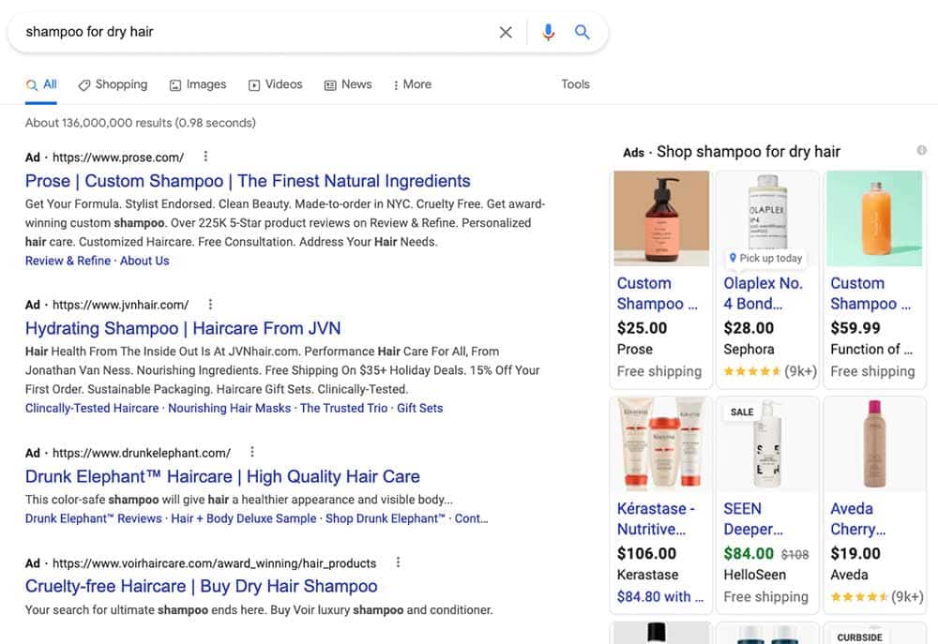This screenshot has height=644, width=938.
Task: Click the Pick up today badge on Olaplex
Action: (765, 259)
